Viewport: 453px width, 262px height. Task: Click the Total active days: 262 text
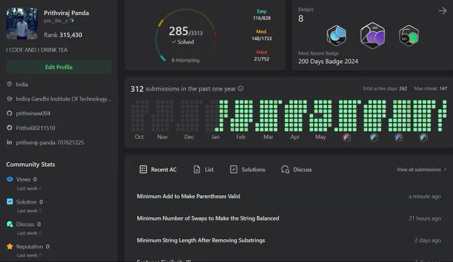384,88
